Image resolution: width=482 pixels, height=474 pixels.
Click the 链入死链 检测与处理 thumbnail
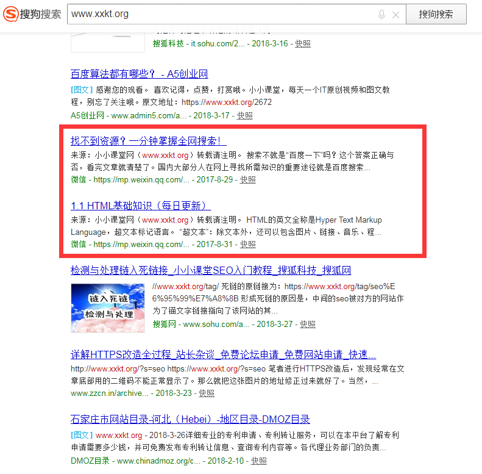108,308
